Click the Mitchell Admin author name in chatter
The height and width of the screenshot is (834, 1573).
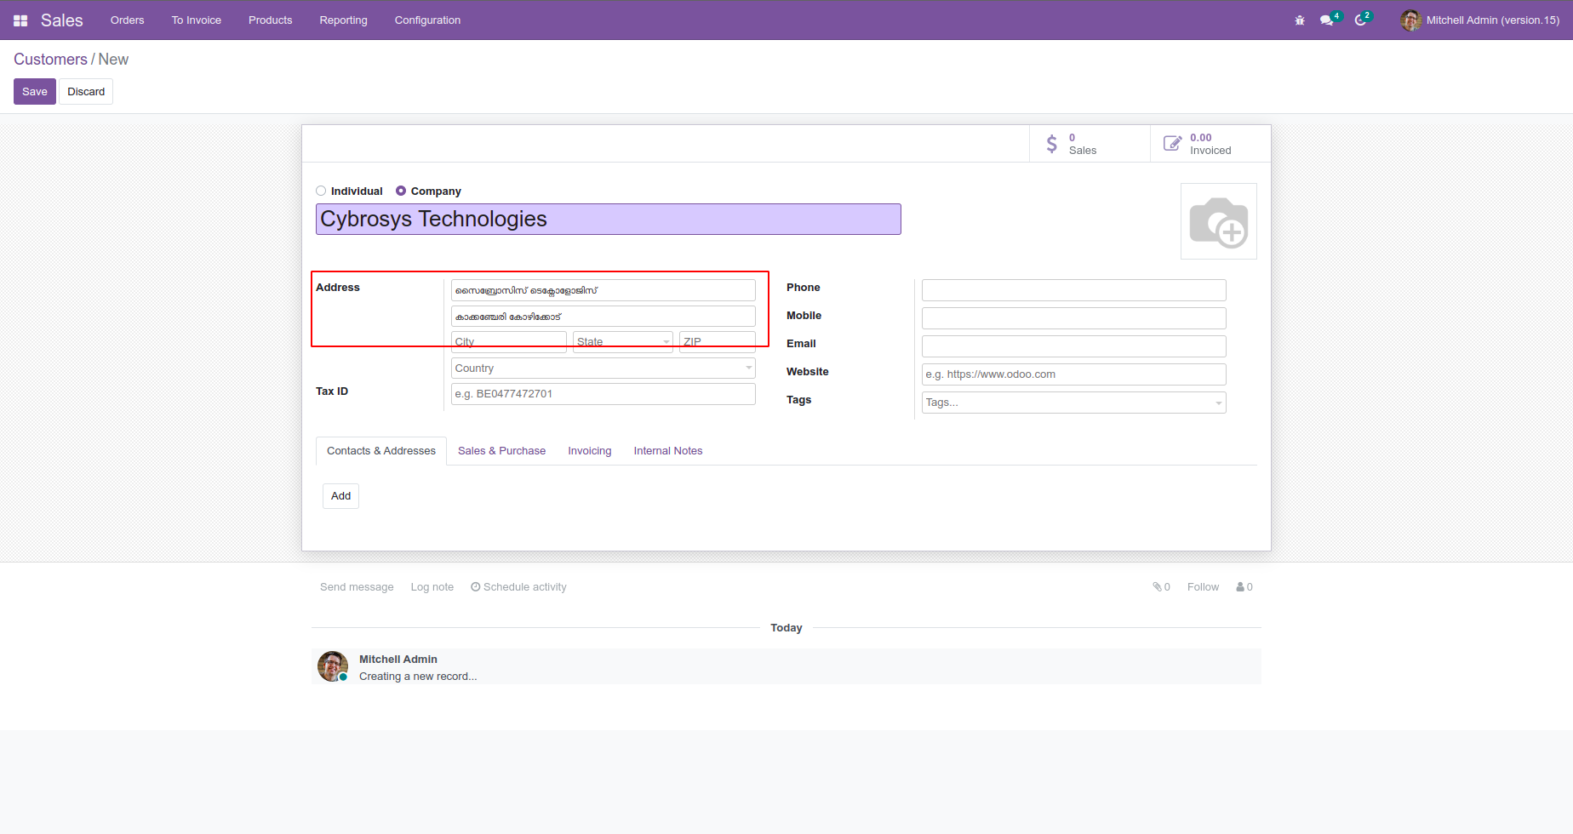point(398,660)
